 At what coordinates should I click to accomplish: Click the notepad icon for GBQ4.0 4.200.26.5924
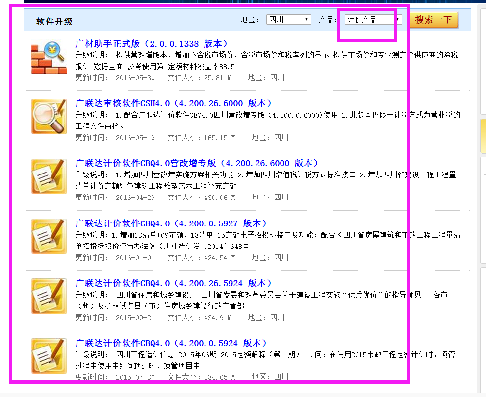click(x=49, y=296)
